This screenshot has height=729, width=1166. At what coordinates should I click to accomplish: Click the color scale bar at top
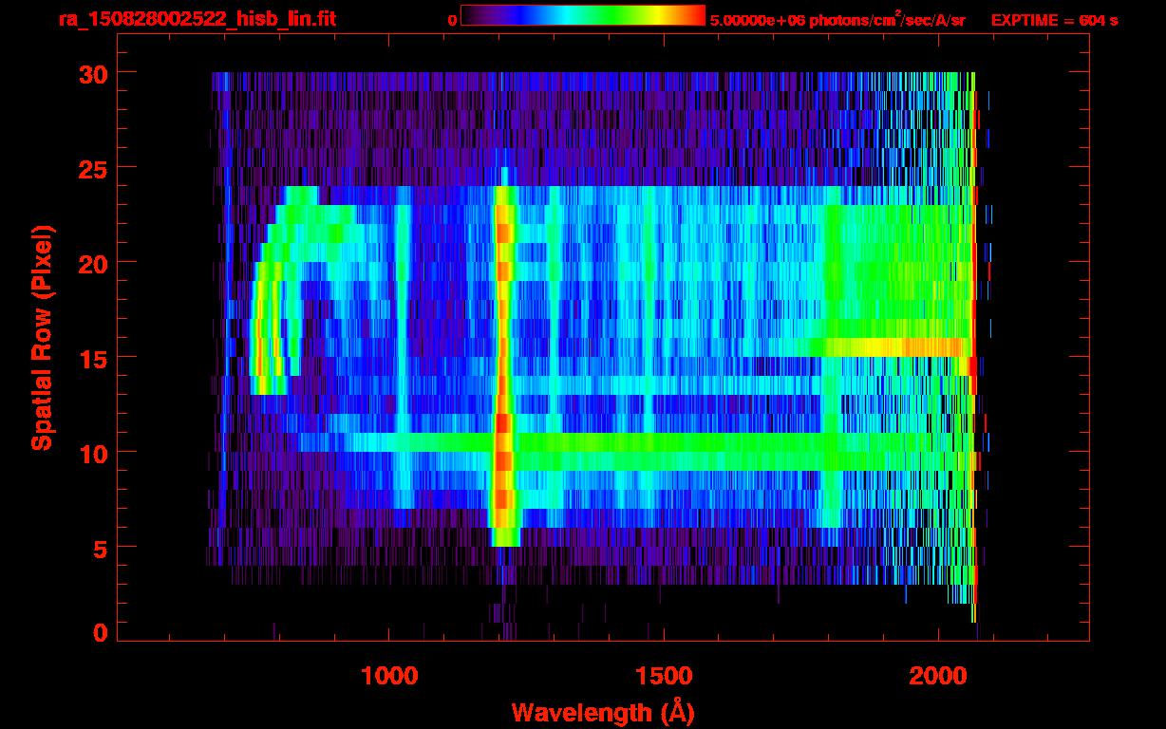tap(583, 15)
